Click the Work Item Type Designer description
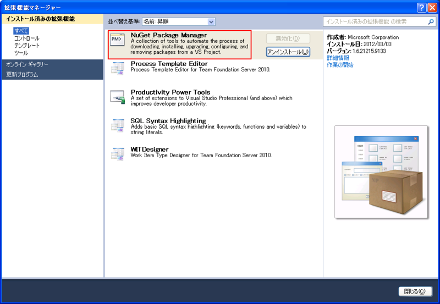The height and width of the screenshot is (304, 440). point(201,155)
